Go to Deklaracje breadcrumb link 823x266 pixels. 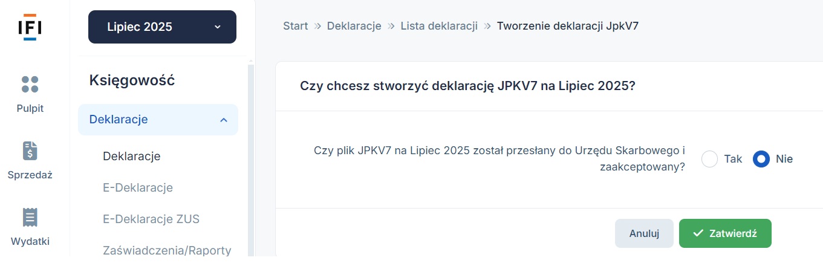coord(354,26)
